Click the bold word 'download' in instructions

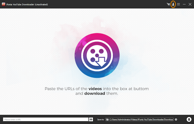click(95, 93)
